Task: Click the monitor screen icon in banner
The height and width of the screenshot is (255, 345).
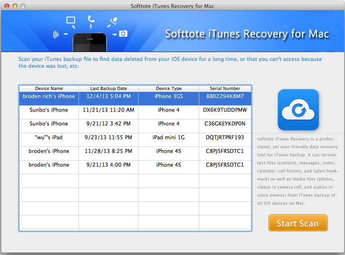Action: (x=71, y=20)
